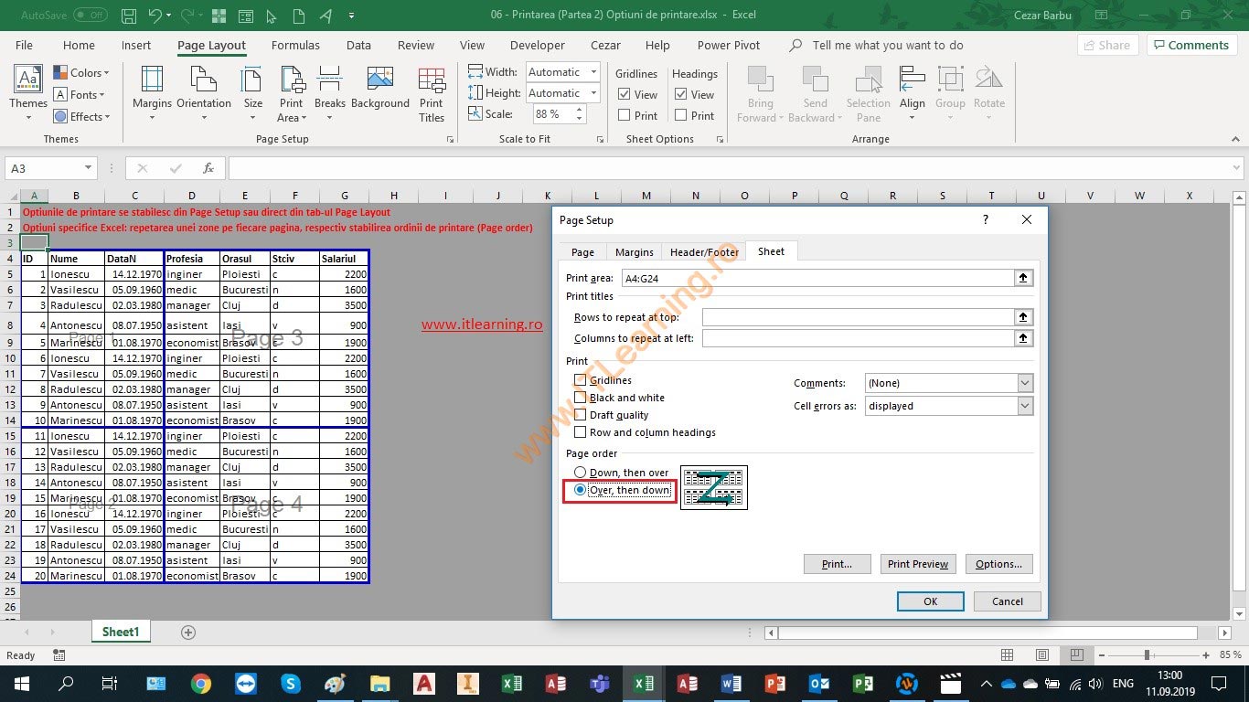This screenshot has width=1249, height=702.
Task: Open Skype from the taskbar
Action: click(x=291, y=684)
